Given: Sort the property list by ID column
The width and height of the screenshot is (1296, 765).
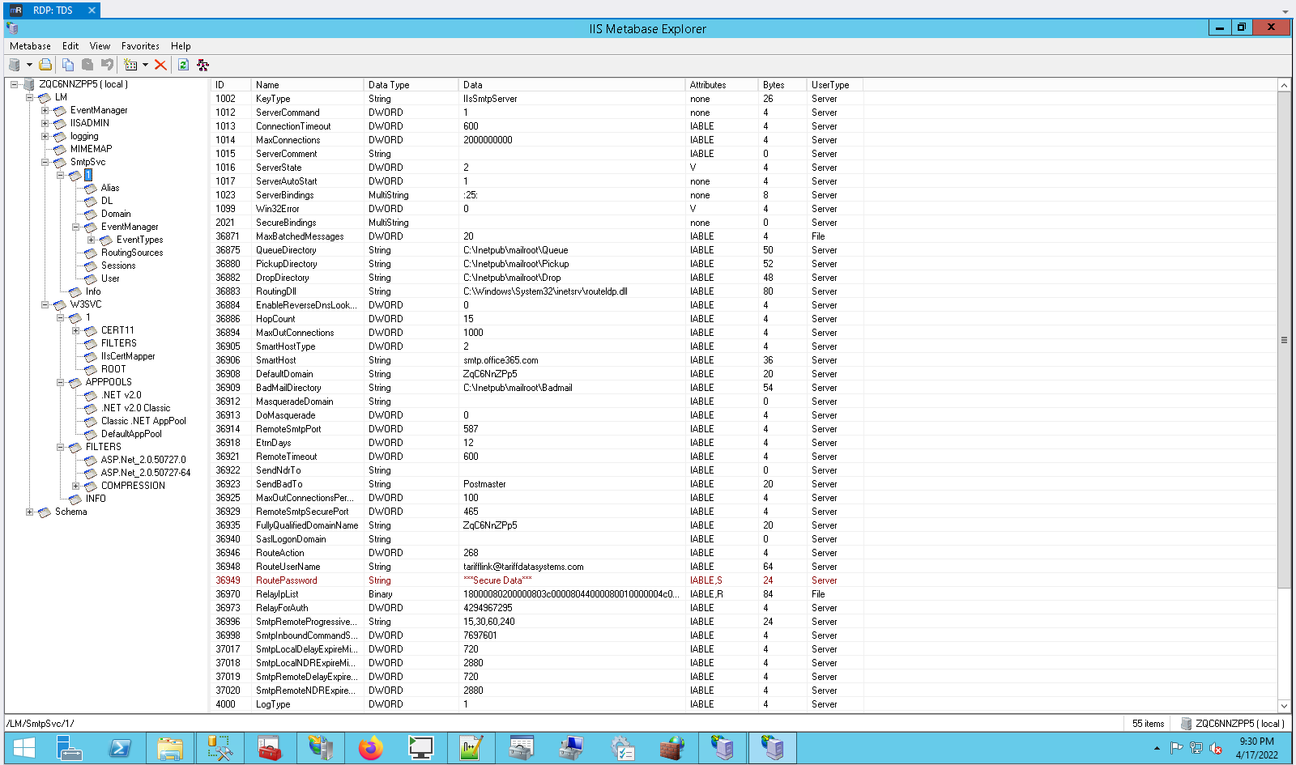Looking at the screenshot, I should 231,85.
